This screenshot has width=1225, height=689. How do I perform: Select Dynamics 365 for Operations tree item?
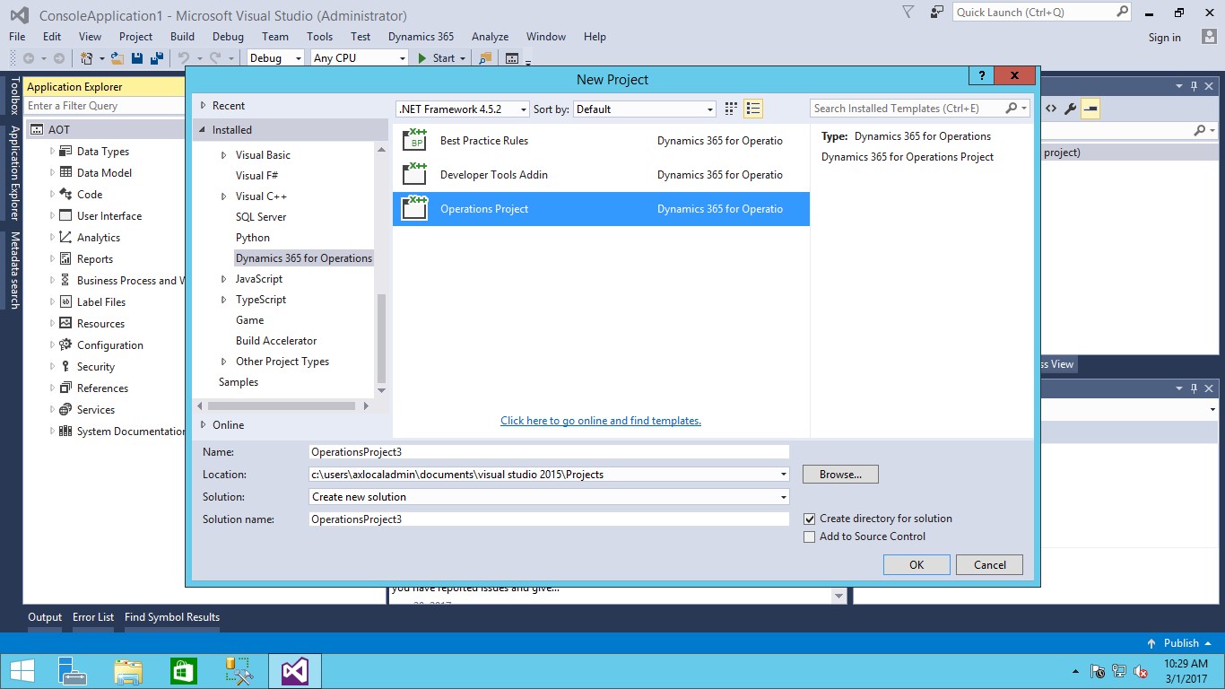[304, 258]
